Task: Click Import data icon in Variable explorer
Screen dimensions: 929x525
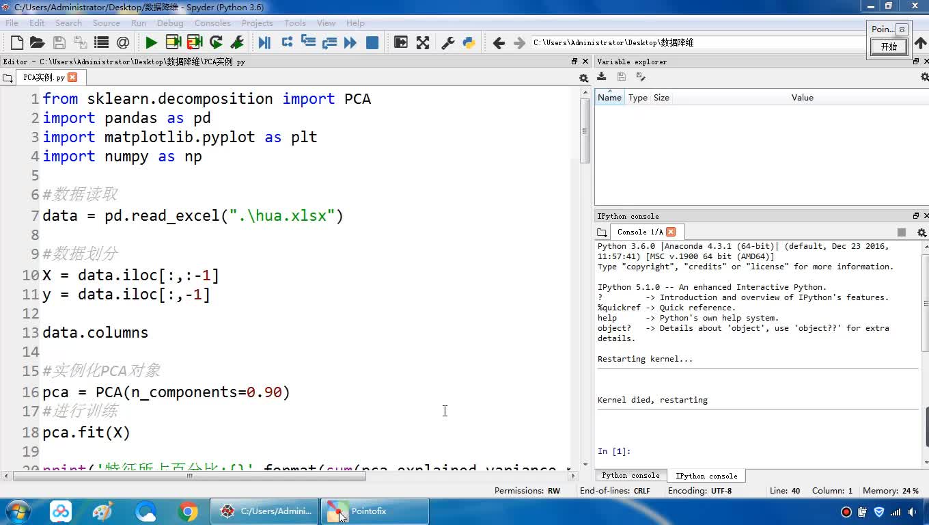Action: [x=602, y=77]
